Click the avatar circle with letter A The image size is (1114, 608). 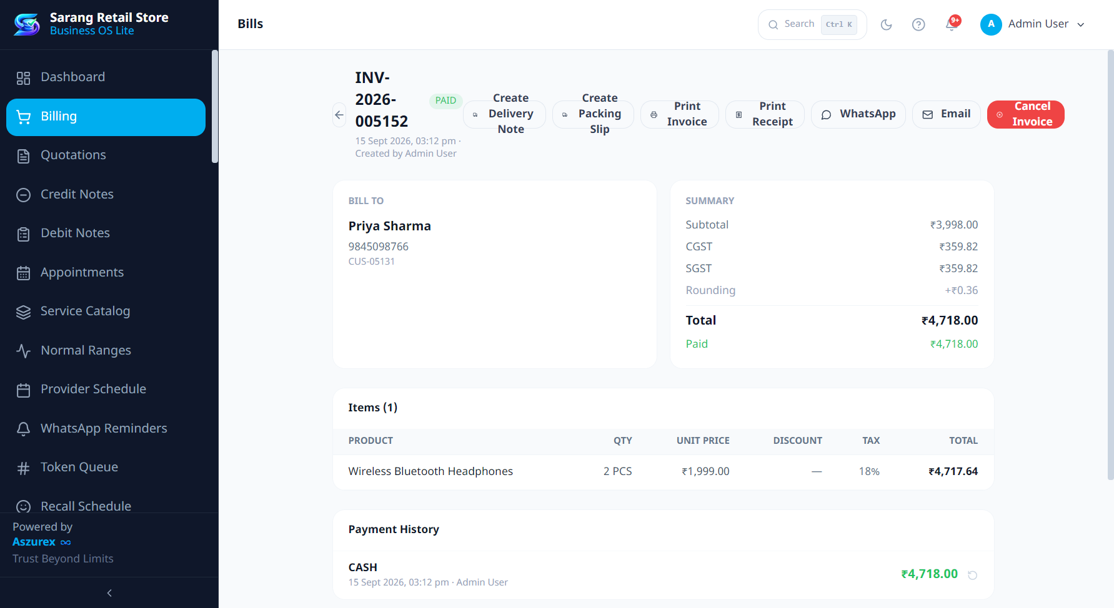(x=991, y=24)
